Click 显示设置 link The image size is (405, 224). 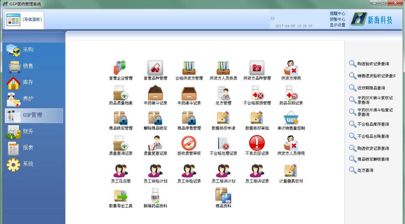tap(337, 25)
